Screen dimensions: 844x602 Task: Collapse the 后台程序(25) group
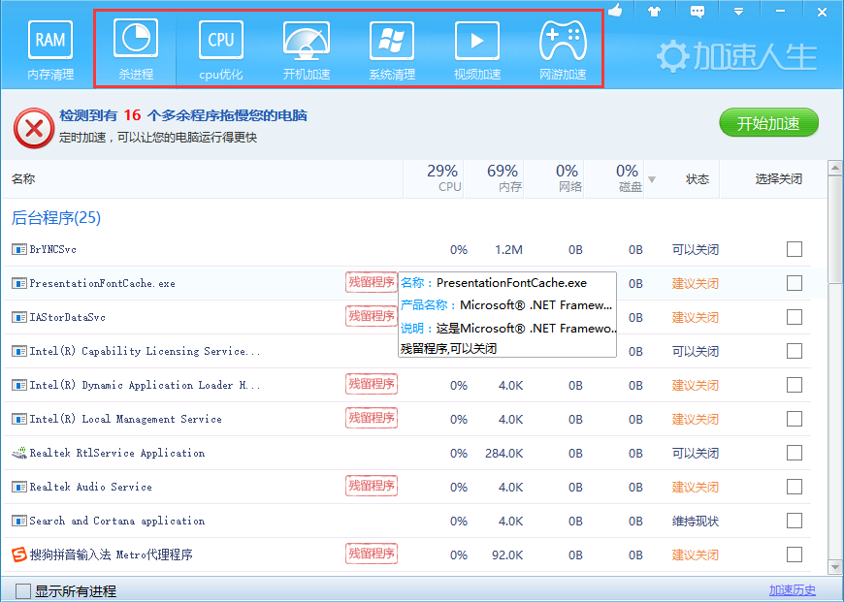[56, 217]
